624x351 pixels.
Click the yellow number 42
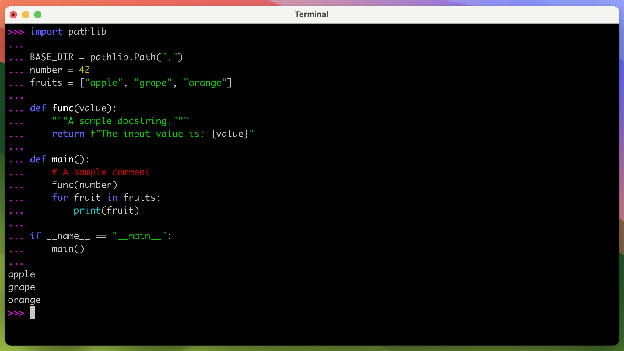point(84,70)
